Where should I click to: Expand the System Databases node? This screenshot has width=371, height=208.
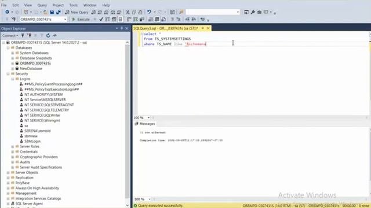[x=13, y=53]
